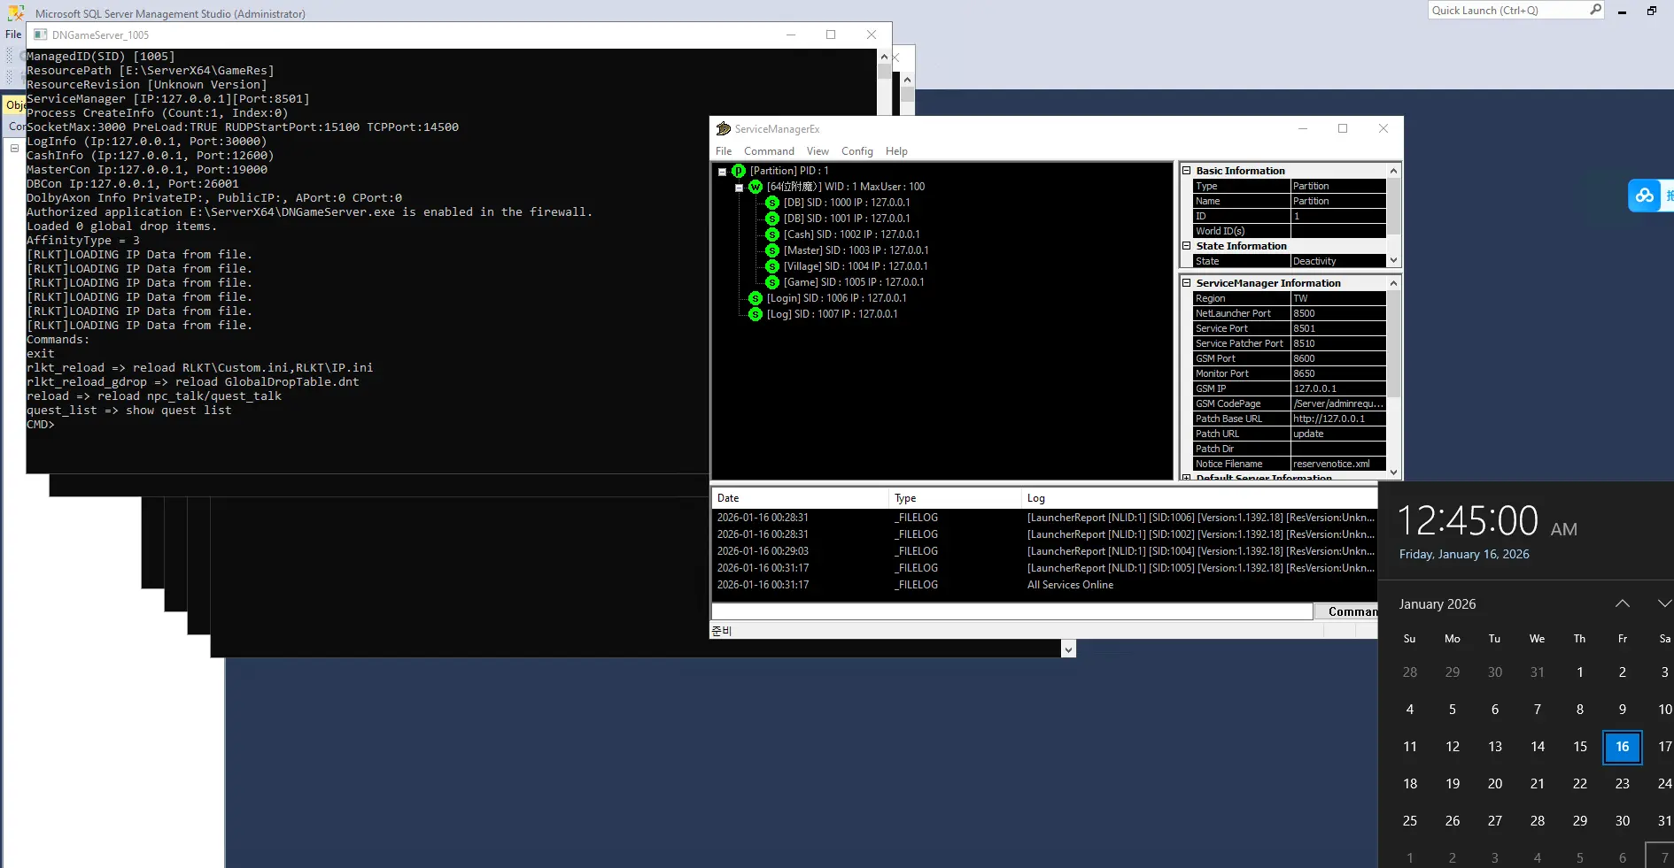This screenshot has height=868, width=1674.
Task: Open the File menu in SQL Server Management Studio
Action: point(13,35)
